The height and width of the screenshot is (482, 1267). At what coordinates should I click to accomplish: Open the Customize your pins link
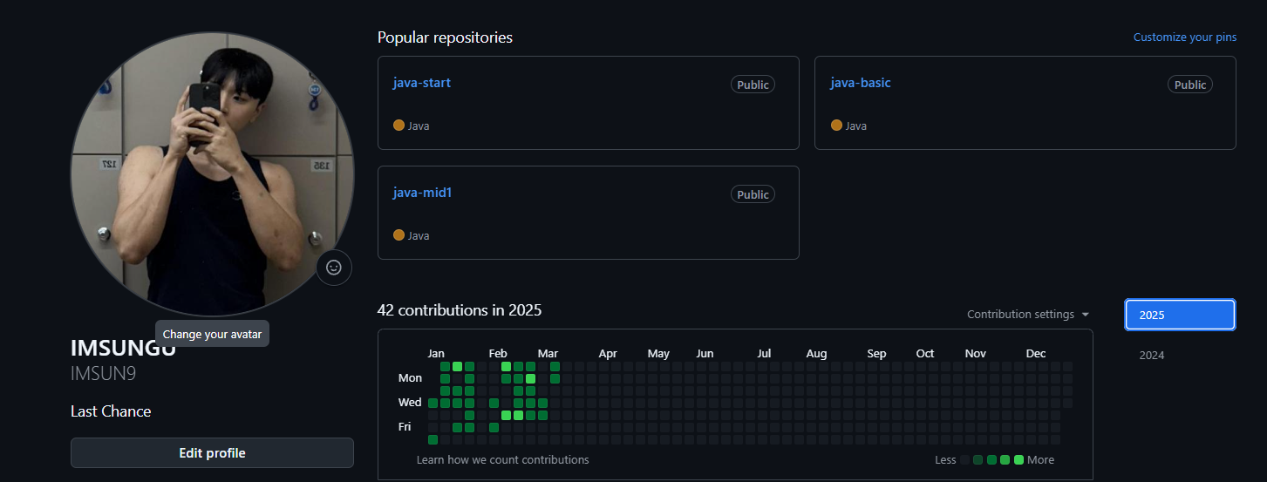[1184, 37]
